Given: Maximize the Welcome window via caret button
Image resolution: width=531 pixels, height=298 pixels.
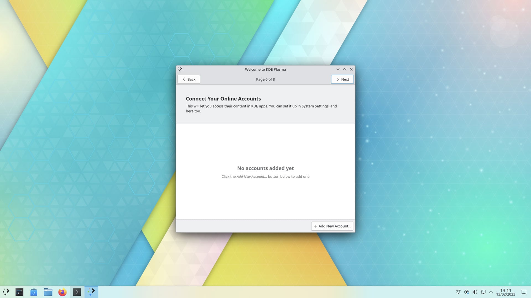Looking at the screenshot, I should (x=345, y=69).
